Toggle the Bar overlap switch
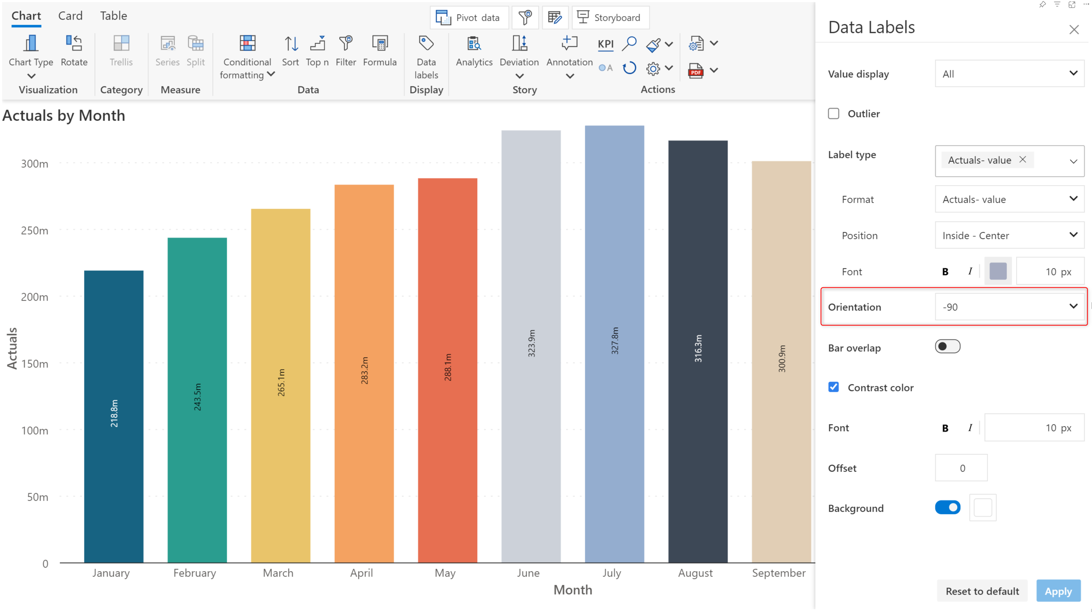Viewport: 1092px width, 612px height. pyautogui.click(x=947, y=347)
